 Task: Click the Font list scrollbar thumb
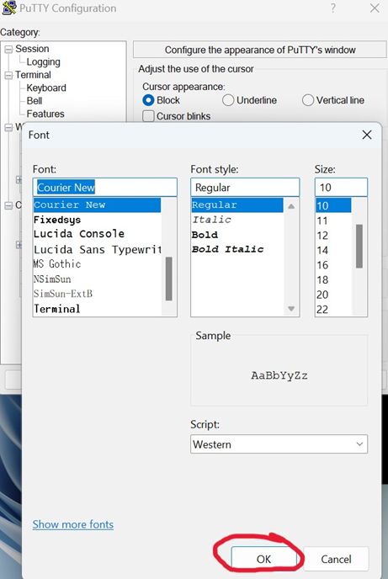(x=168, y=279)
